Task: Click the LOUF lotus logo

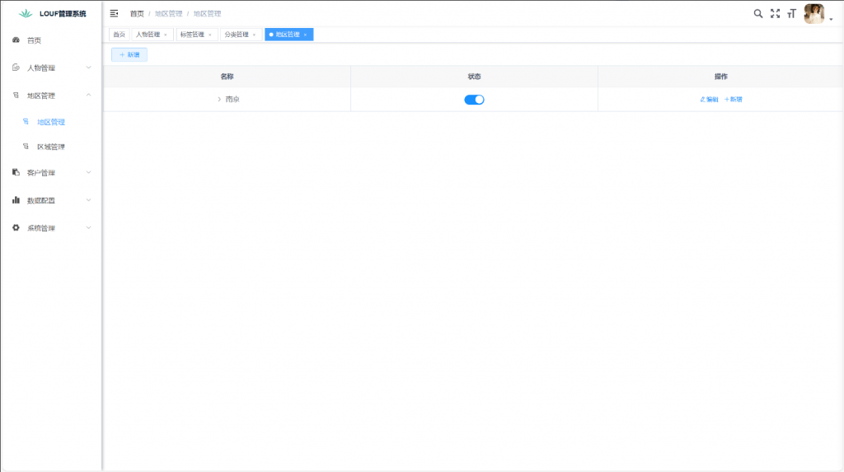Action: click(26, 13)
